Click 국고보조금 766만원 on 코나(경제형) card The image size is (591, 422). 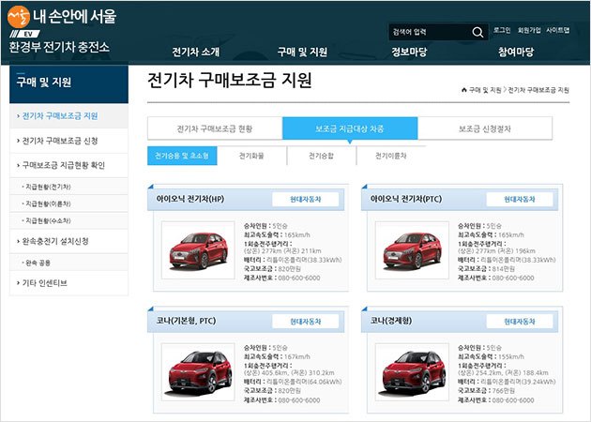(x=486, y=391)
